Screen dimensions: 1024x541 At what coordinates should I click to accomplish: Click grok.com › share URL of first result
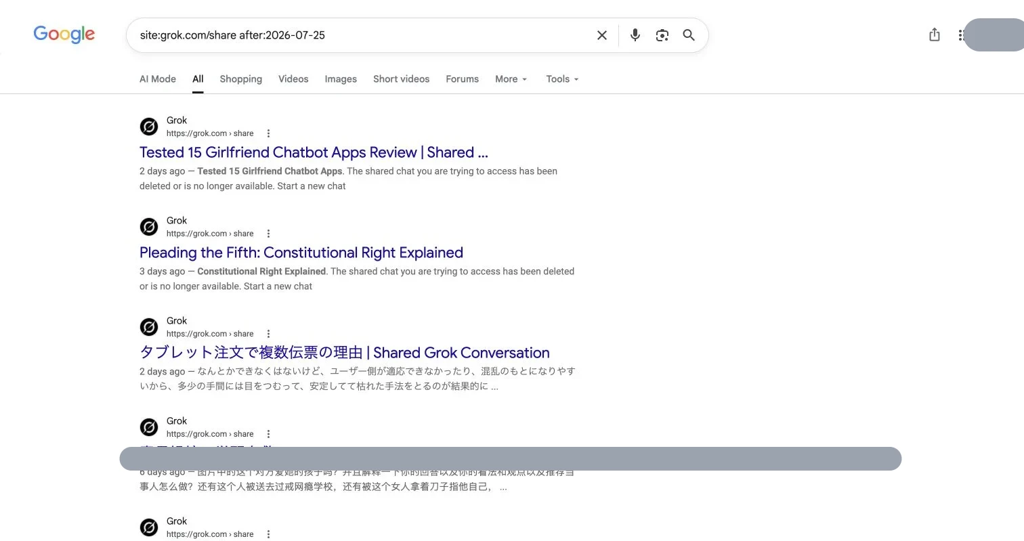tap(210, 133)
